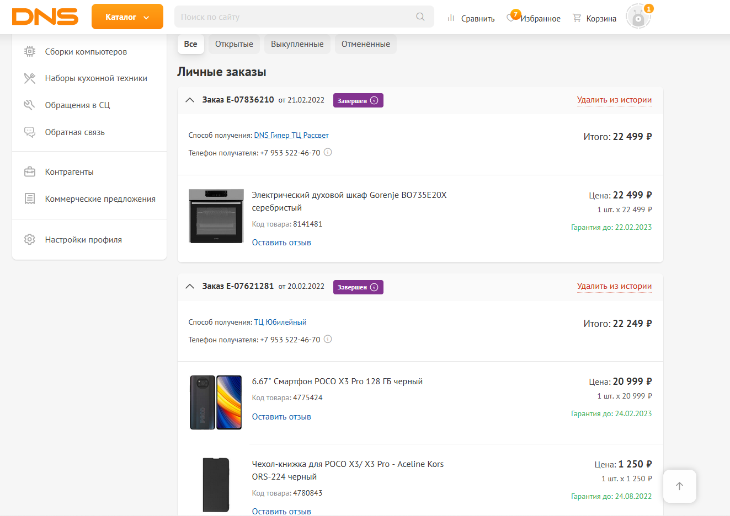Click Завершен status badge of order E-07621281
The height and width of the screenshot is (516, 730).
click(x=358, y=287)
